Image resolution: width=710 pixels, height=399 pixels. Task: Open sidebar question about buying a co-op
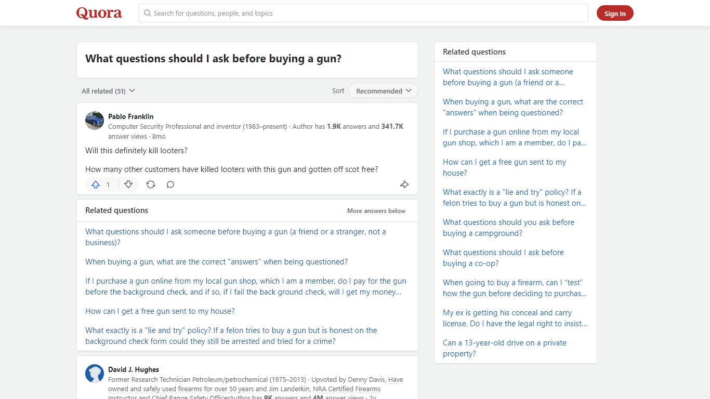click(503, 258)
